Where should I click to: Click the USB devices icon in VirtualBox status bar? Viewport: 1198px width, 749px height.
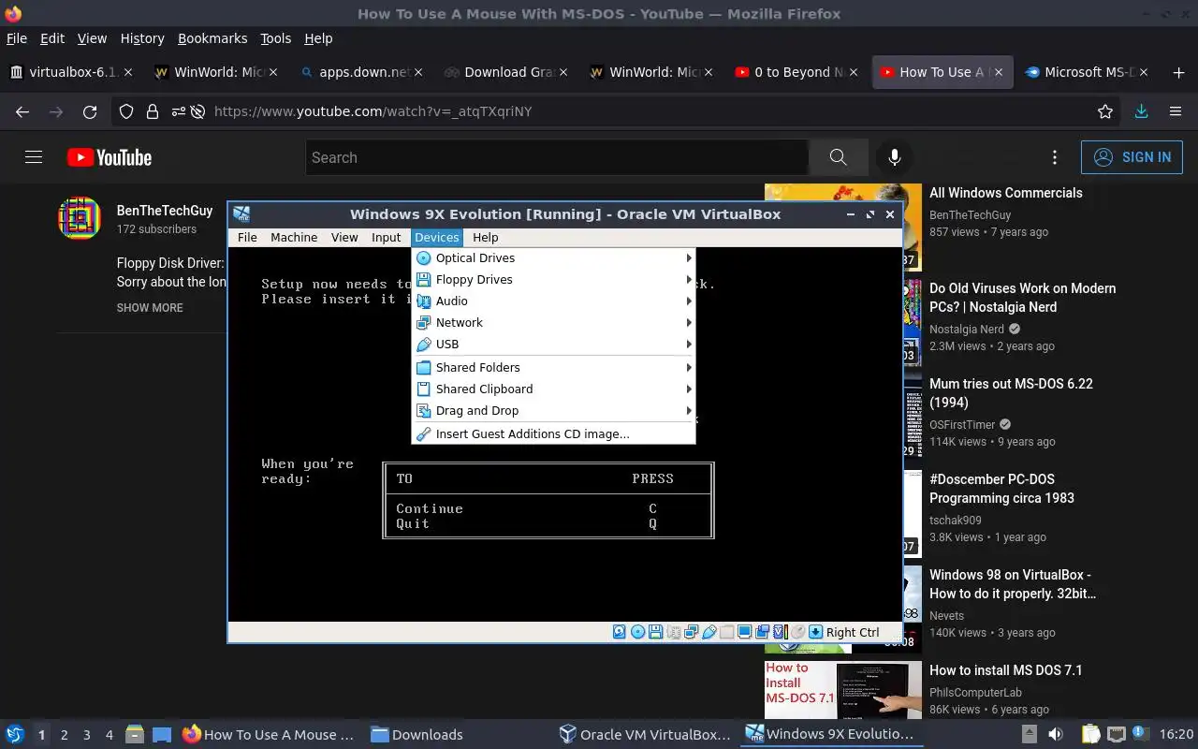point(709,632)
